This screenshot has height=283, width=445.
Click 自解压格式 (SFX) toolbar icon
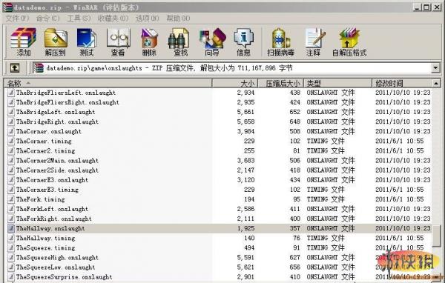[349, 41]
